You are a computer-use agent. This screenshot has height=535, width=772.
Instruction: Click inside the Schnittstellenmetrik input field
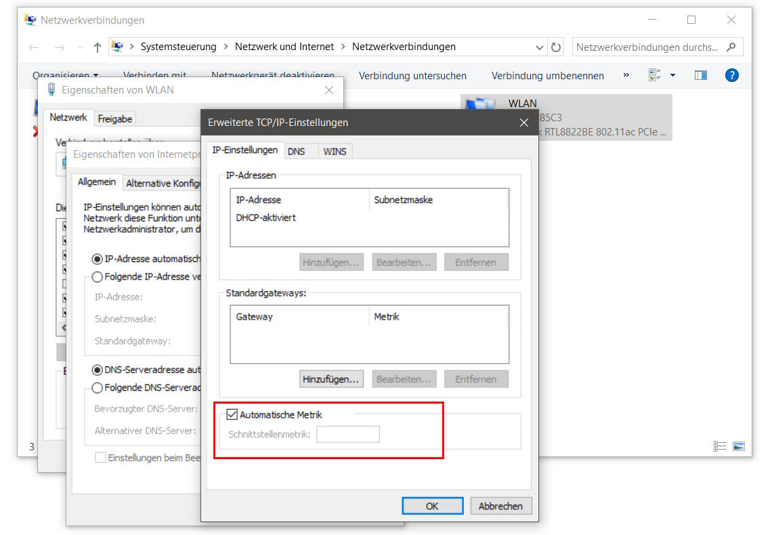348,434
